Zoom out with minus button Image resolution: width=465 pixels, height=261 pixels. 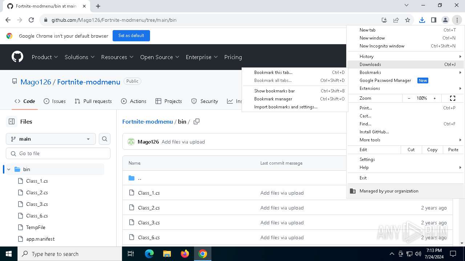point(409,98)
